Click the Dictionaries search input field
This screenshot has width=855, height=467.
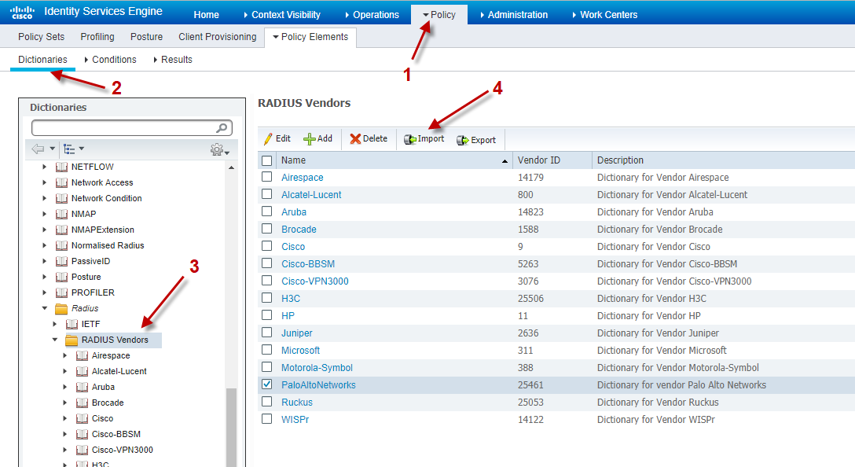pyautogui.click(x=132, y=127)
